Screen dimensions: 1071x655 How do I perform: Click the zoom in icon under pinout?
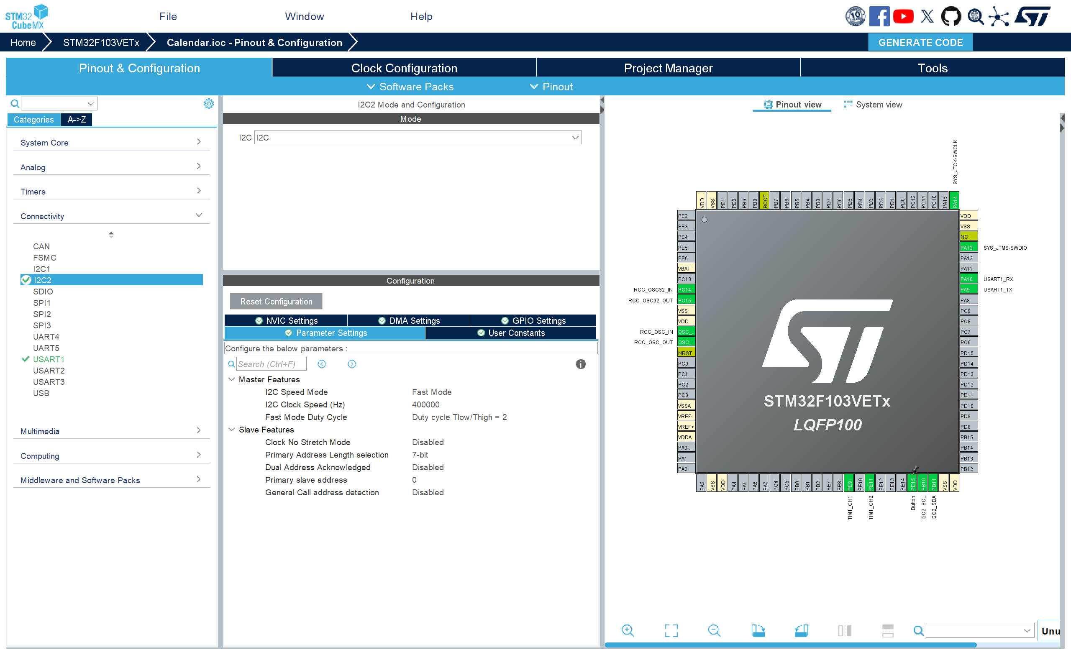[x=627, y=630]
